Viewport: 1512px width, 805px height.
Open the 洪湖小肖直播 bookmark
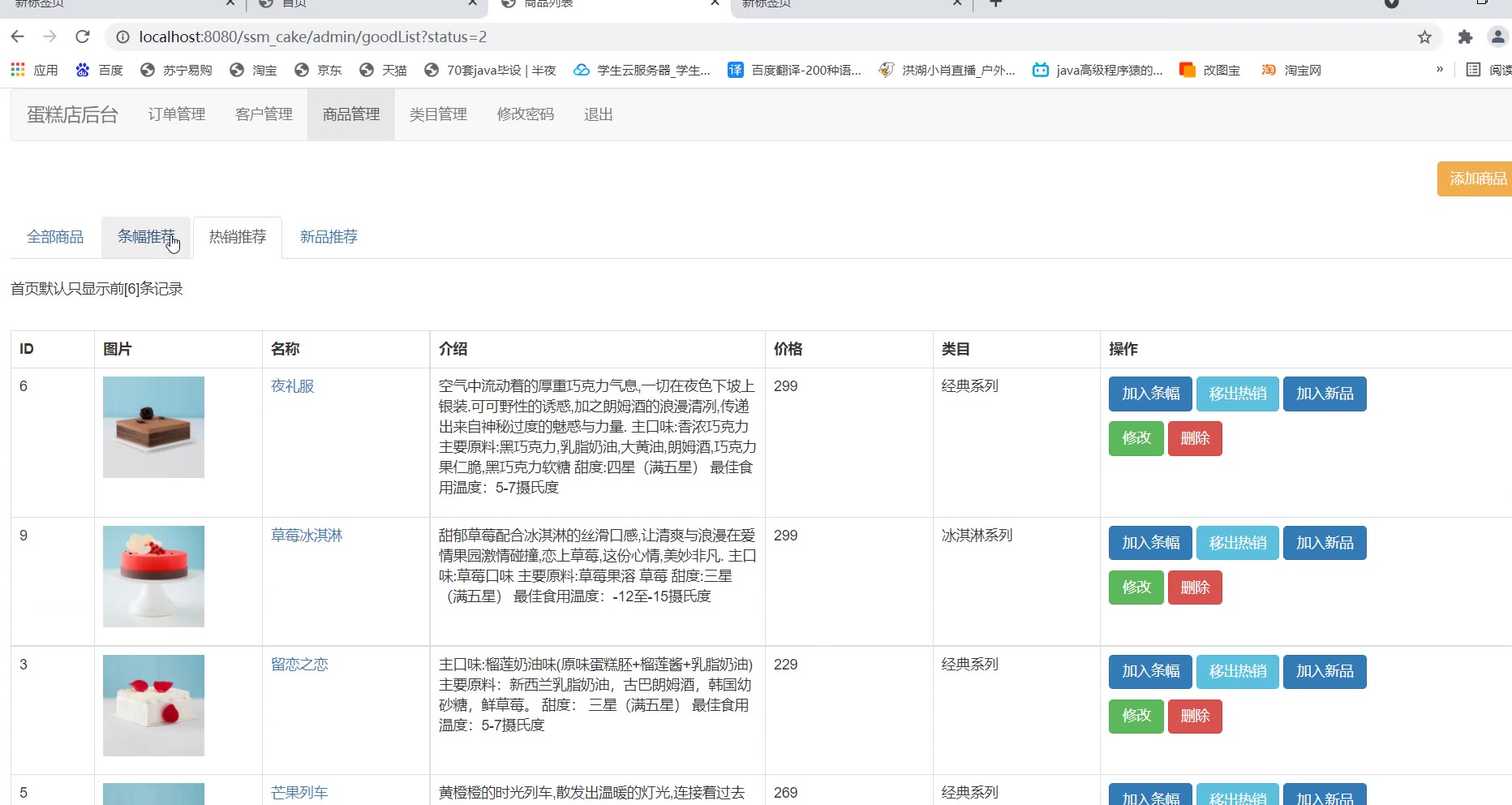coord(947,70)
